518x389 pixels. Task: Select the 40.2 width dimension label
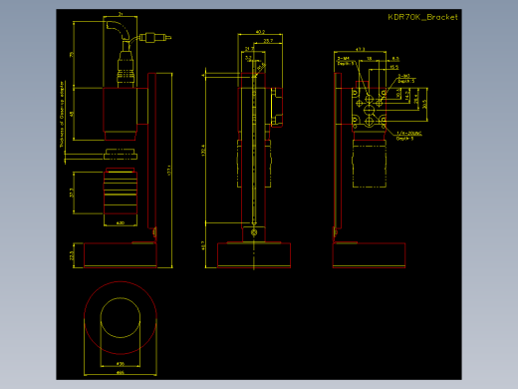point(260,32)
